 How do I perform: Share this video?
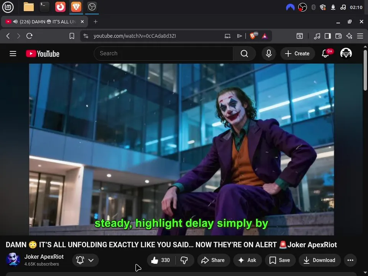214,260
